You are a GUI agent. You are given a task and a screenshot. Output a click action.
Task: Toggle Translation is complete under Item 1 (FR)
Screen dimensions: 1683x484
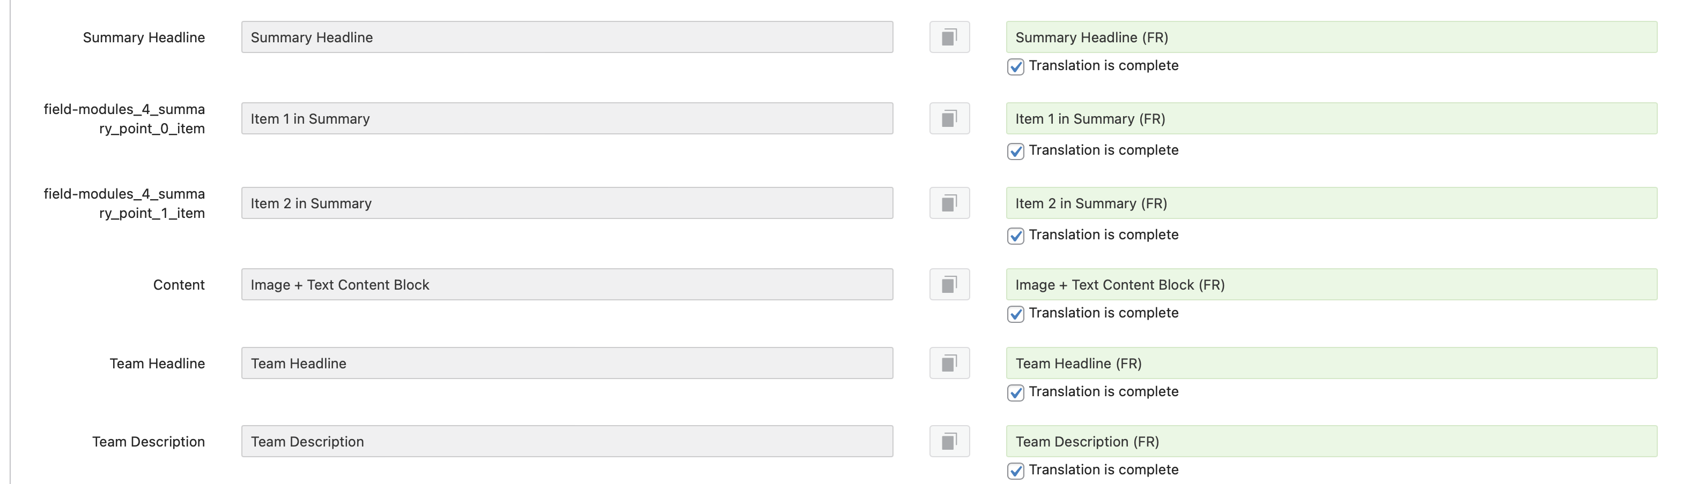(x=1016, y=152)
